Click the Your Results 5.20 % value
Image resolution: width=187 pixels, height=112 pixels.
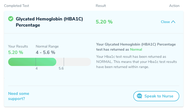tap(16, 52)
